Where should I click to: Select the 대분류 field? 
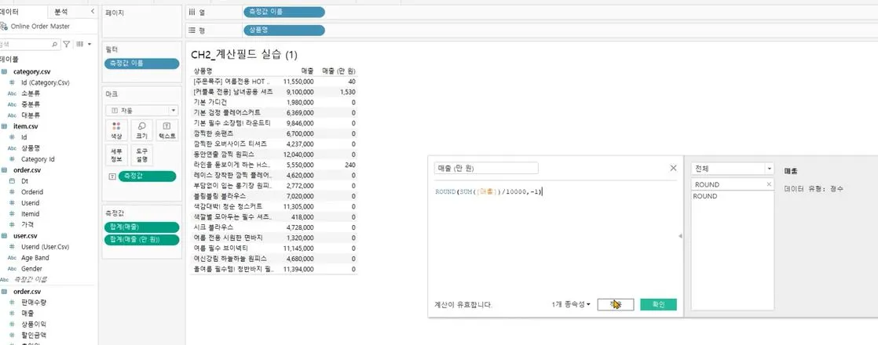(31, 115)
